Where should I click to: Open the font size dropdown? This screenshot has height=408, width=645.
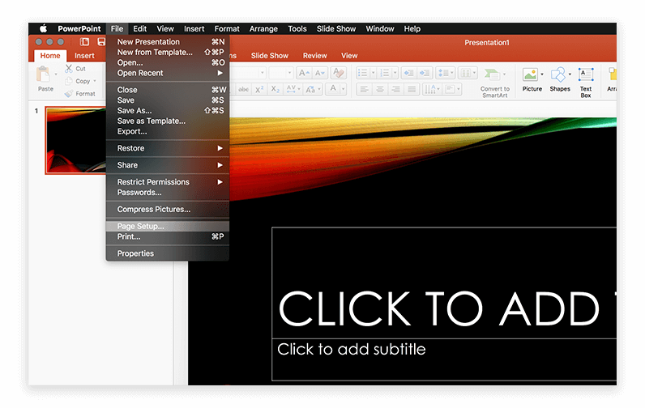288,73
